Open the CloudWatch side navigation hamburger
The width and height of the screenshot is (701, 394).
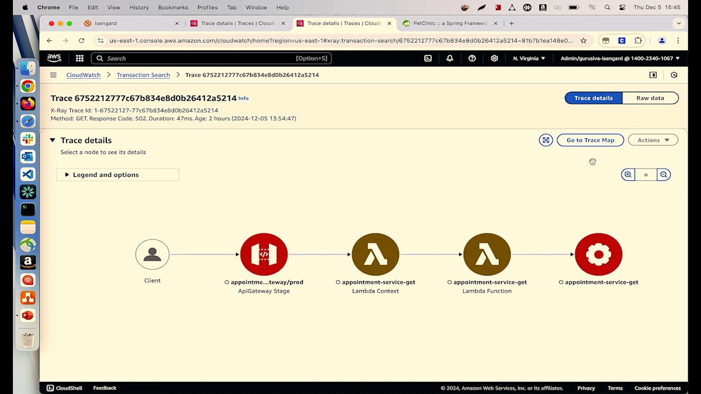(x=53, y=75)
